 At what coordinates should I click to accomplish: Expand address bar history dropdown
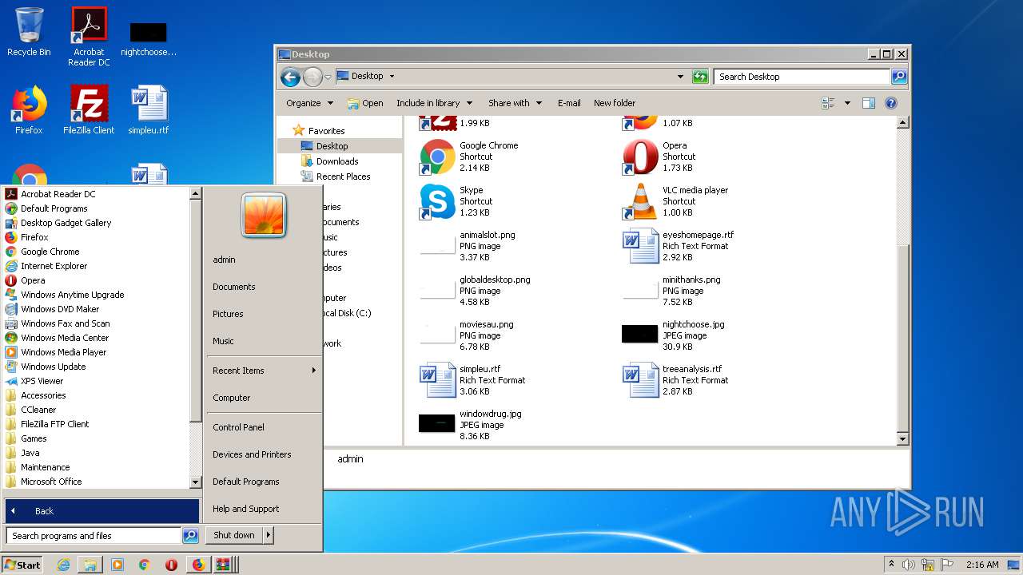pyautogui.click(x=680, y=77)
